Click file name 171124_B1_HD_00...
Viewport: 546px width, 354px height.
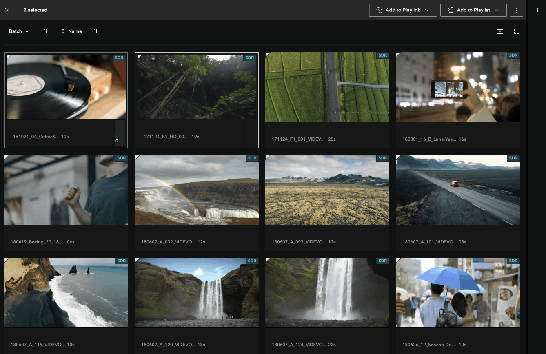pos(166,137)
